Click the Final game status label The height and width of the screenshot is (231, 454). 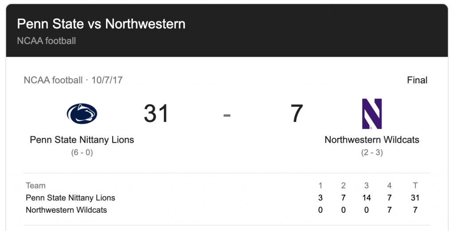(417, 80)
